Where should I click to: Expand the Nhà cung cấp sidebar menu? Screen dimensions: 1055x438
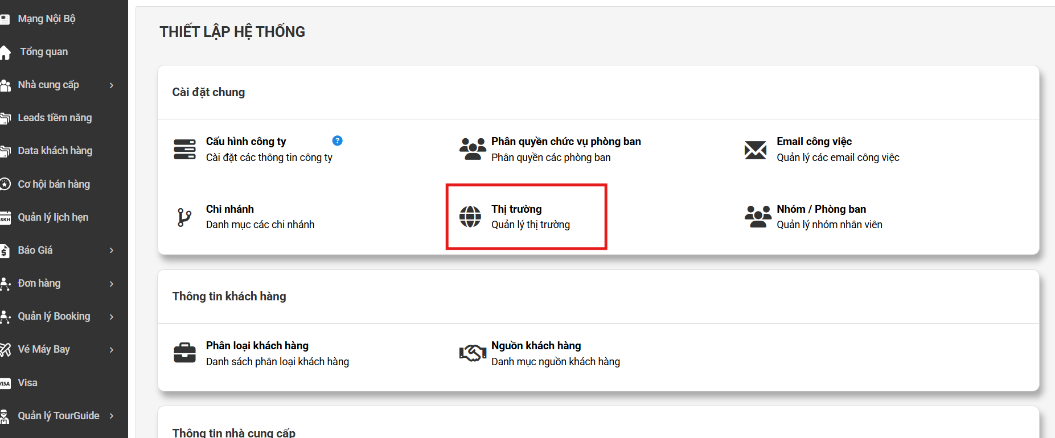click(x=112, y=85)
